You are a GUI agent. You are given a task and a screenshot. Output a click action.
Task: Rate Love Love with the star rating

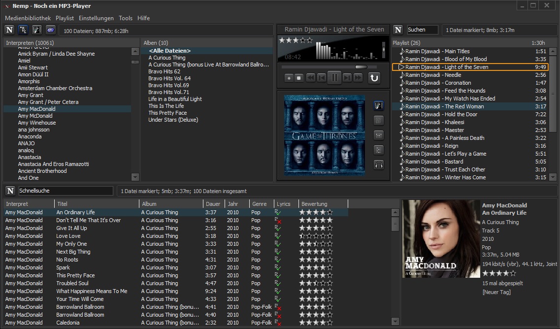point(316,236)
